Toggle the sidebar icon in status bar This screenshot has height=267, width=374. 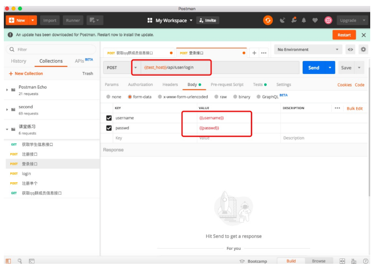click(x=8, y=261)
